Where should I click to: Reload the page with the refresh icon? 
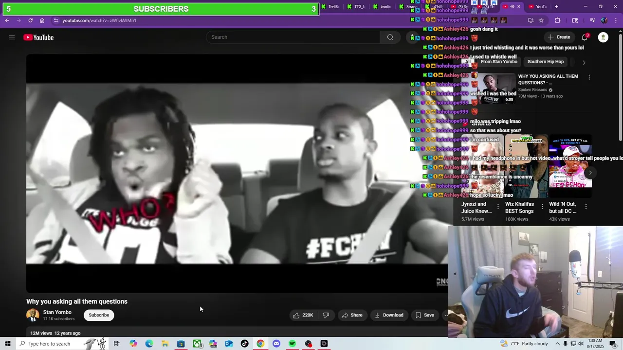30,20
